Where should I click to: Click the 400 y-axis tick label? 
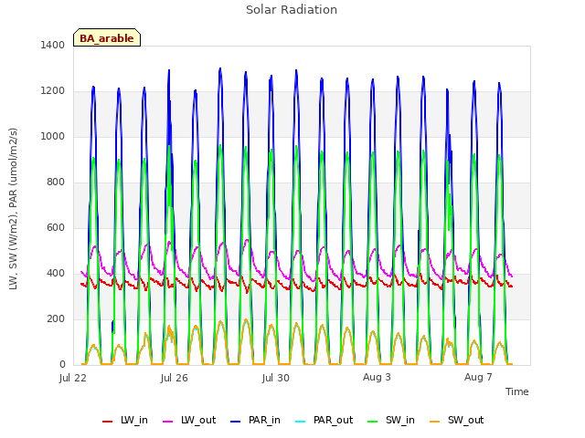(56, 274)
